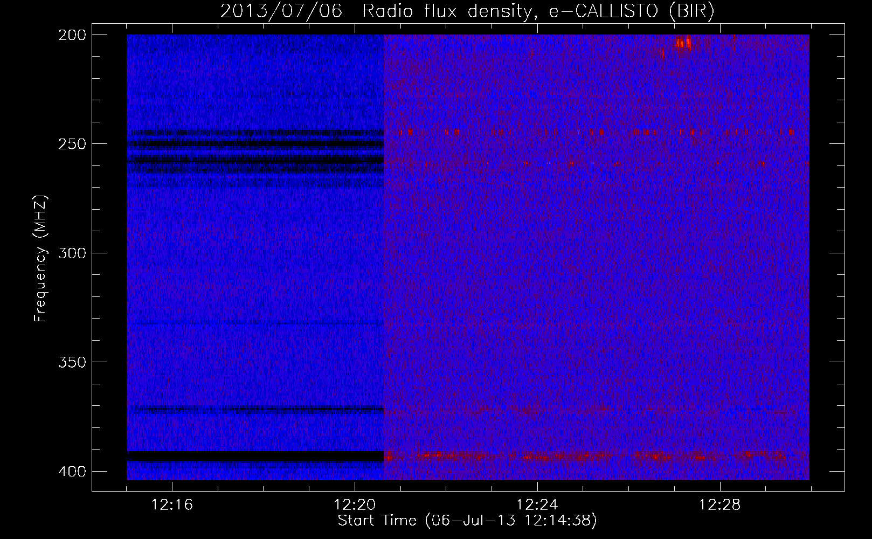Click the 12:20 time tick label

(355, 505)
